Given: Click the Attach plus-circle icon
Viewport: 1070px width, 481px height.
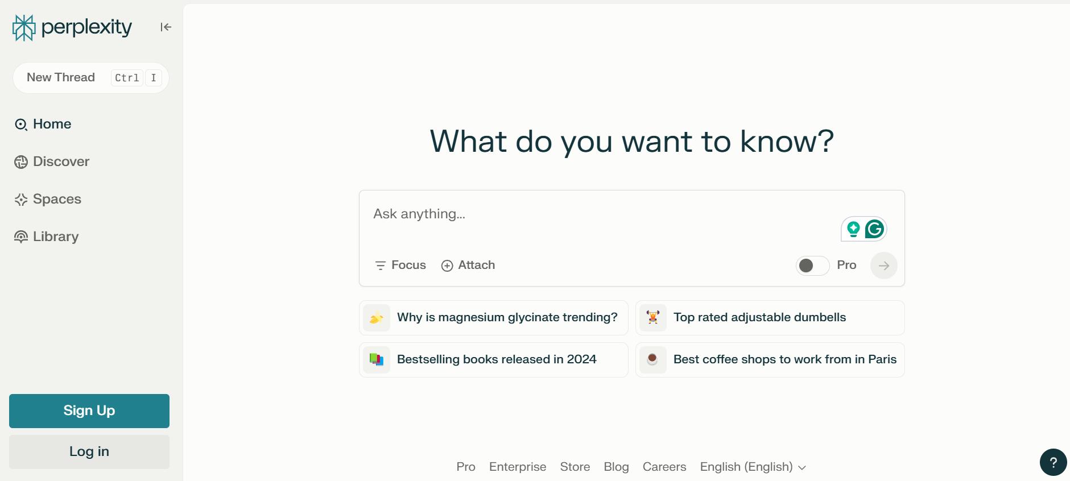Looking at the screenshot, I should 447,266.
